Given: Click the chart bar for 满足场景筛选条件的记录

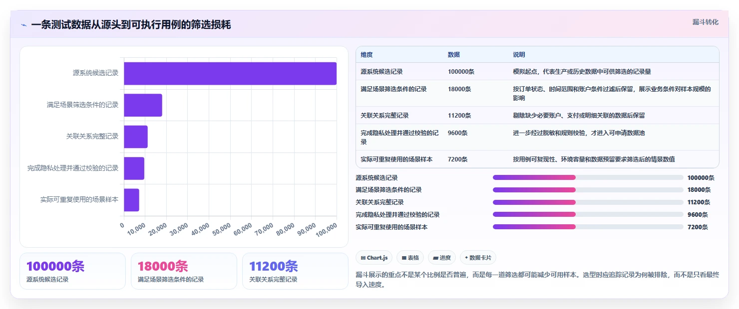Looking at the screenshot, I should tap(143, 105).
